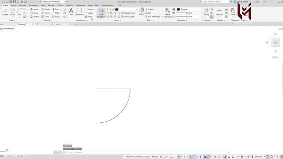
Task: Select the Polyline tool
Action: 5,12
